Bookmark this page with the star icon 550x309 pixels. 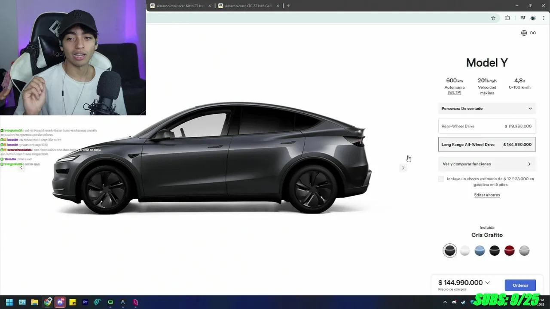(x=493, y=18)
